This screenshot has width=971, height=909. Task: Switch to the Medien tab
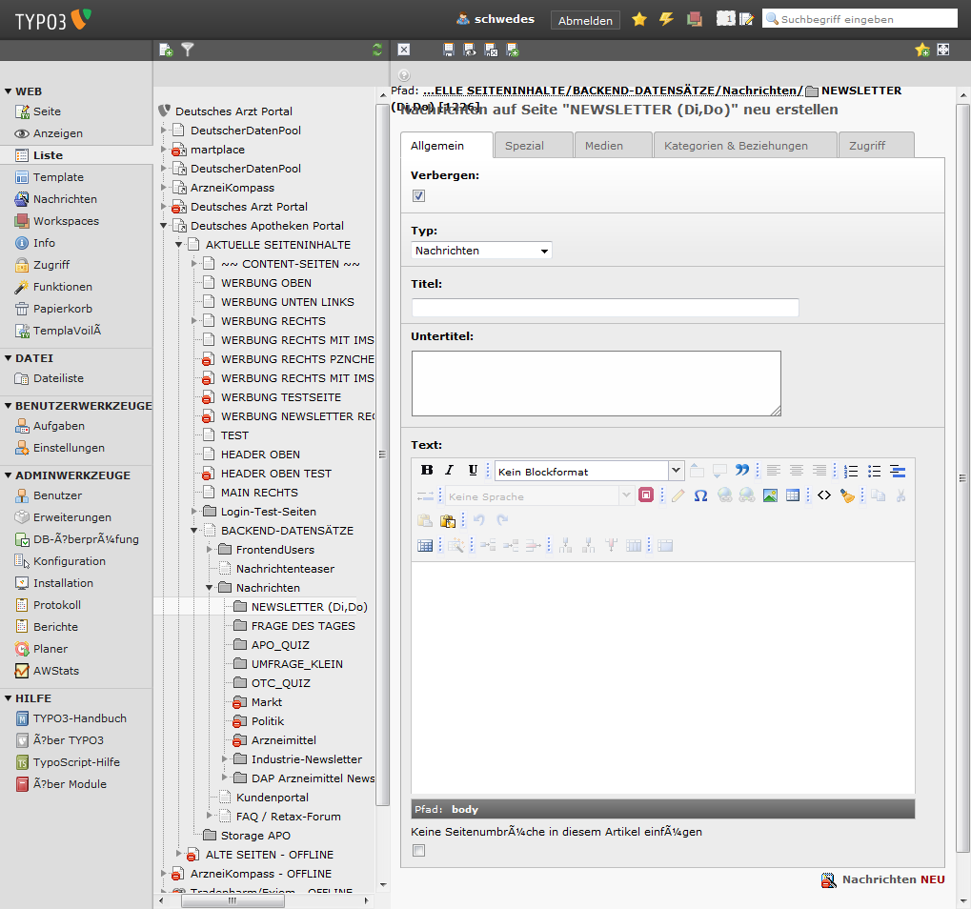pyautogui.click(x=603, y=146)
